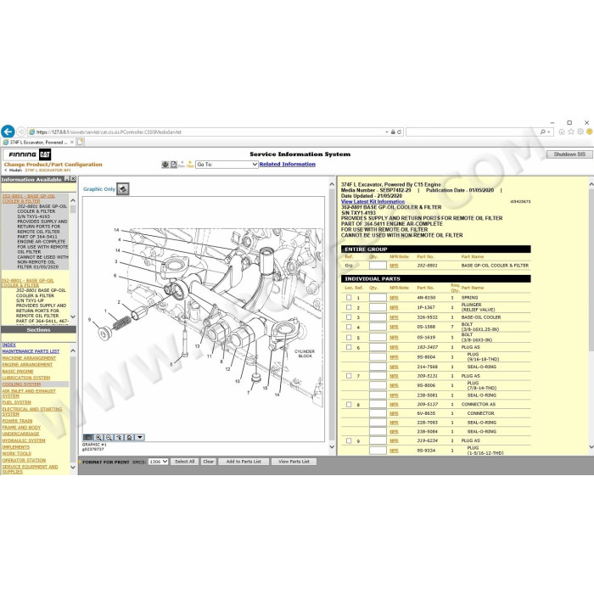This screenshot has height=594, width=594.
Task: Check the box for part 3 BASE-OIL COOLER
Action: (x=349, y=317)
